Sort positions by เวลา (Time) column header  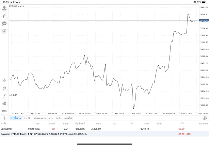click(38, 124)
